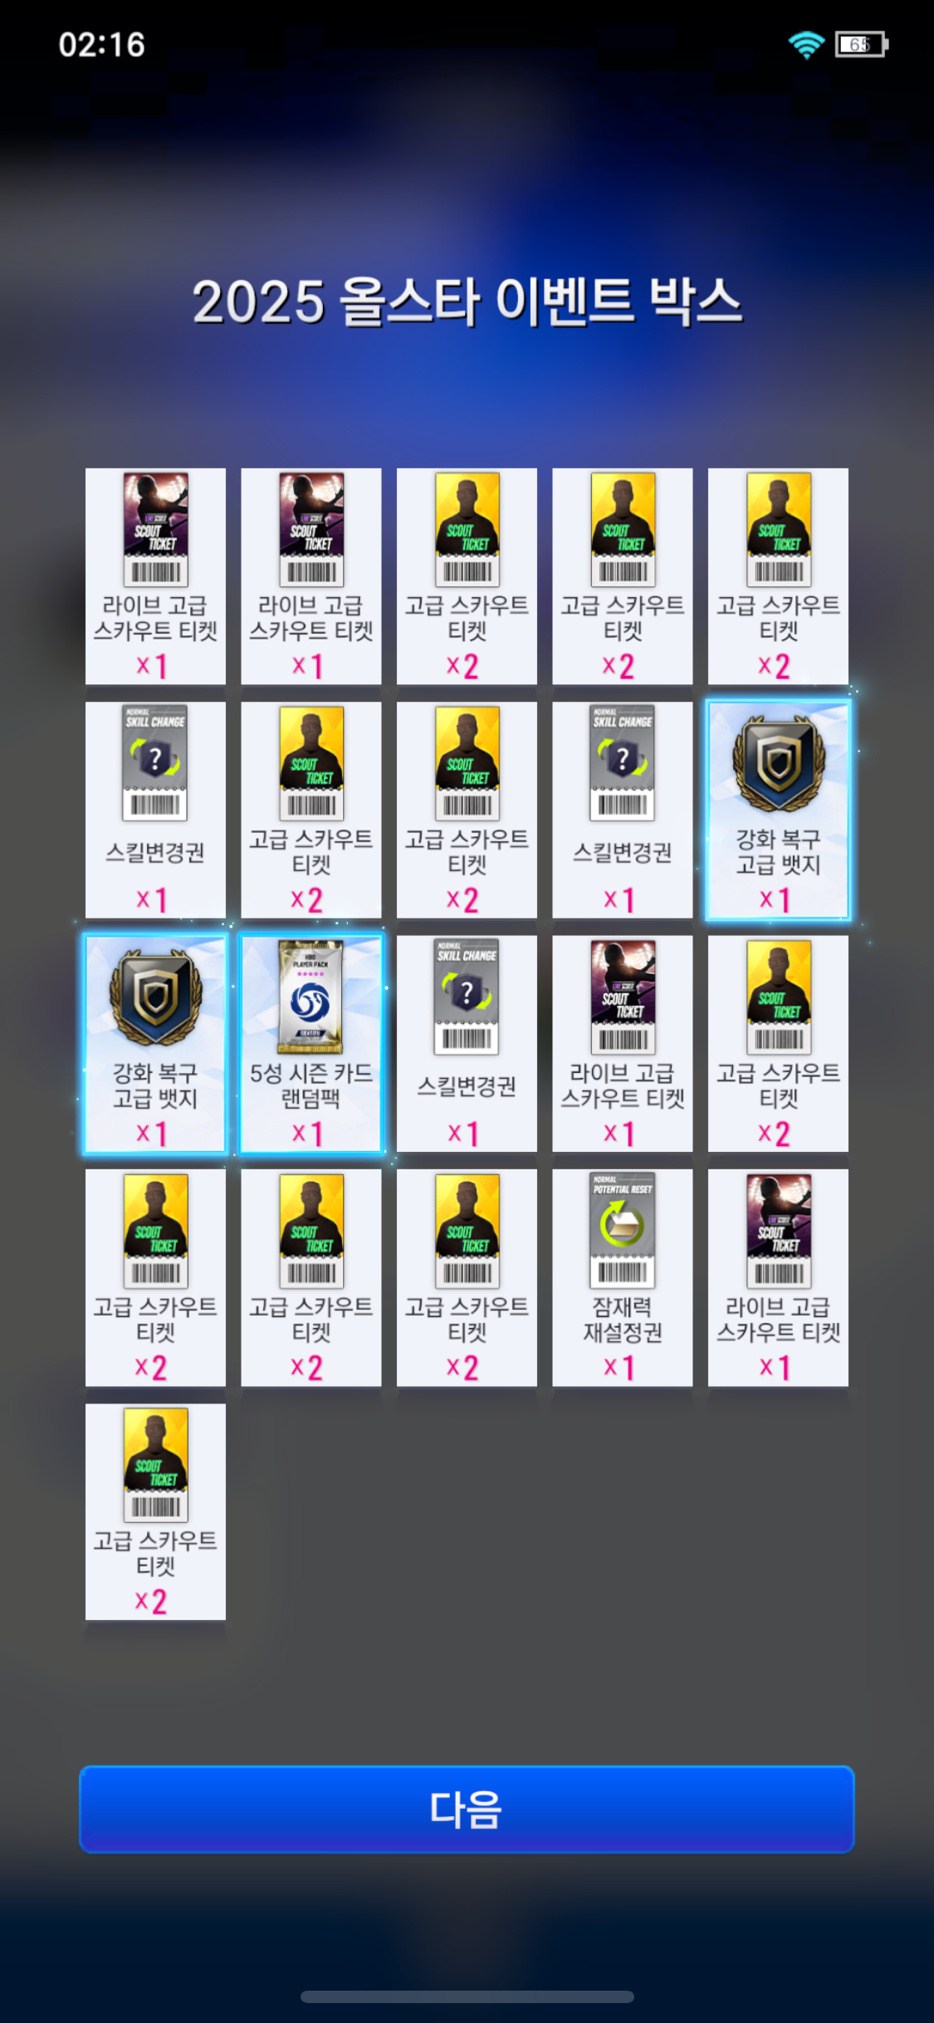Select the 스킬변경권 starting the second row
Viewport: 934px width, 2023px height.
pos(155,810)
